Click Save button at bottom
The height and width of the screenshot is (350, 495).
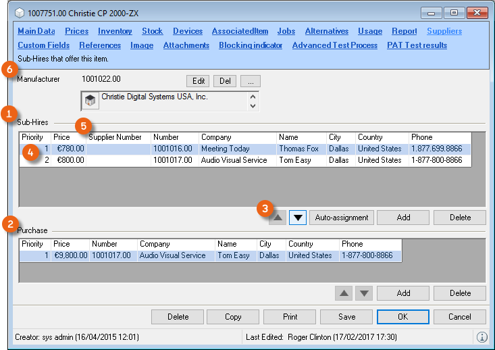[x=346, y=316]
